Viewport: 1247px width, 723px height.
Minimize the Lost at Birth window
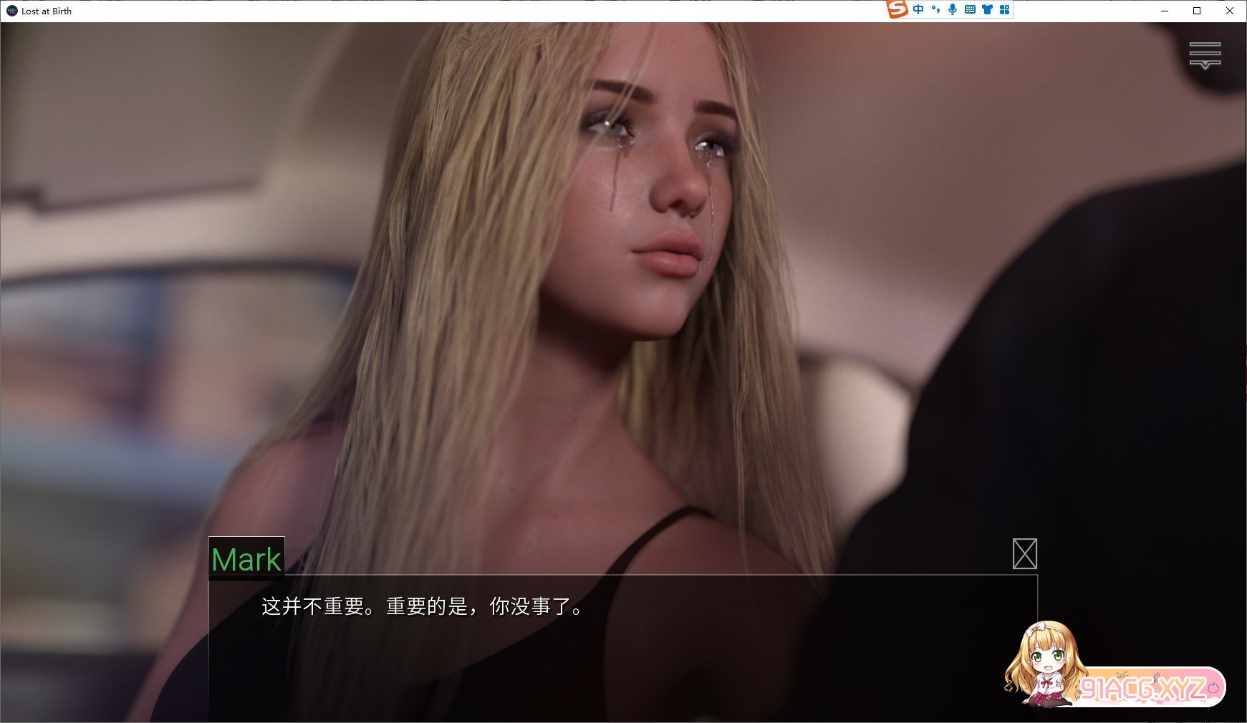1164,11
